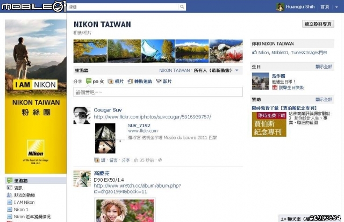This screenshot has width=344, height=222.
Task: Click the 留個言吧 comment input field
Action: point(158,92)
